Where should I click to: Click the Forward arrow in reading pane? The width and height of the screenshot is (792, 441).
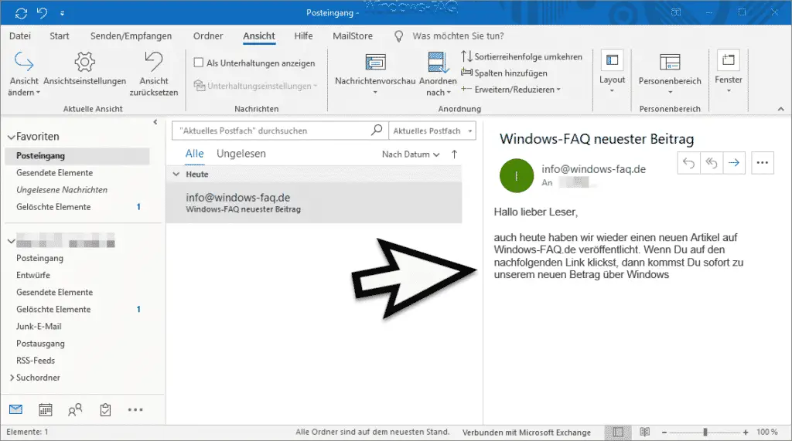(x=734, y=162)
